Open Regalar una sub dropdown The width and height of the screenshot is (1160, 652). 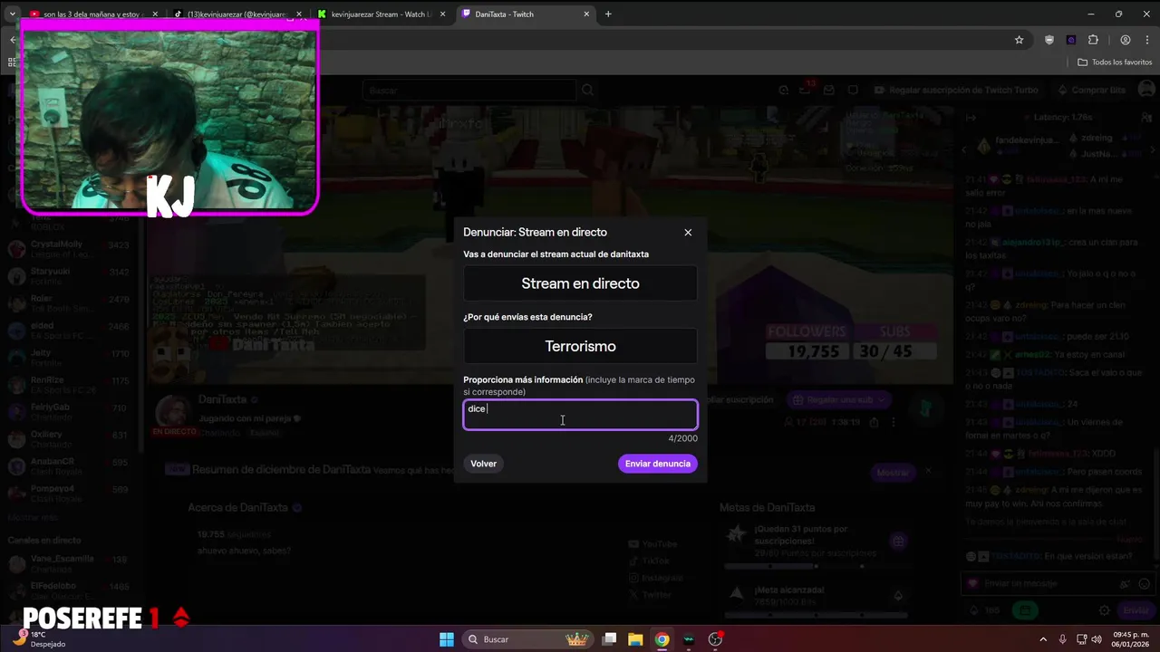[x=838, y=399]
